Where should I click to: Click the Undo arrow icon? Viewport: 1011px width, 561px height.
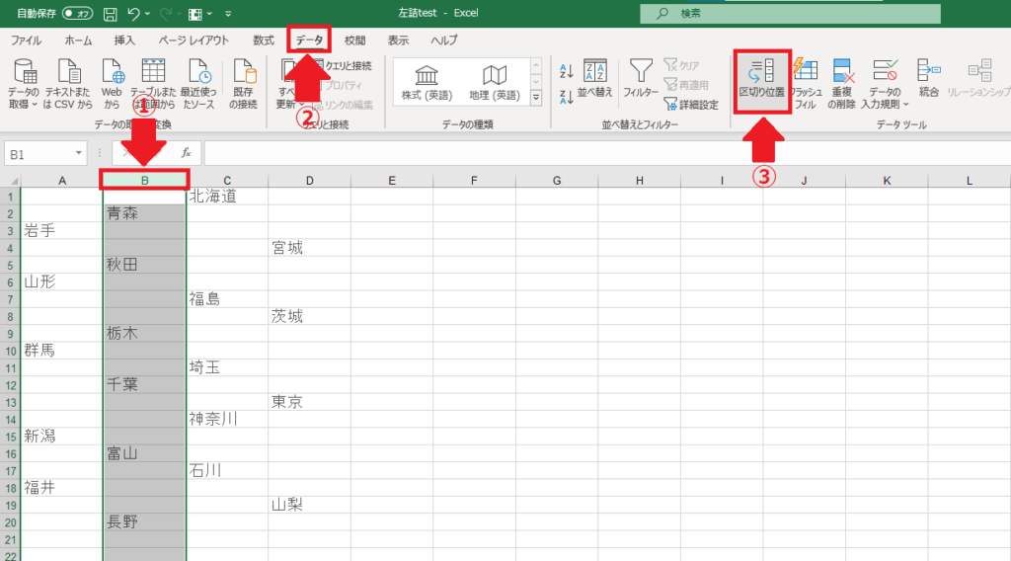pyautogui.click(x=133, y=14)
